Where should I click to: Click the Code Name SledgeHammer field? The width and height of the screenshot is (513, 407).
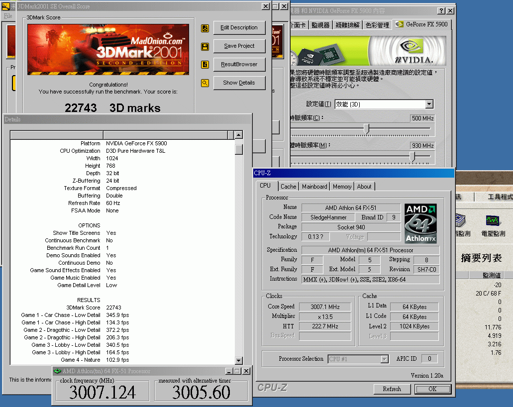pyautogui.click(x=328, y=217)
